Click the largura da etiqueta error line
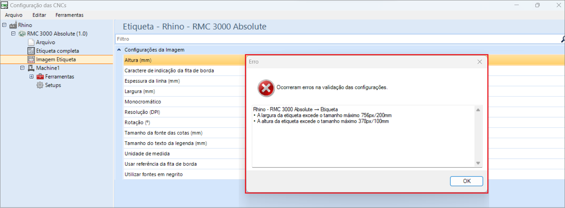 pos(323,115)
